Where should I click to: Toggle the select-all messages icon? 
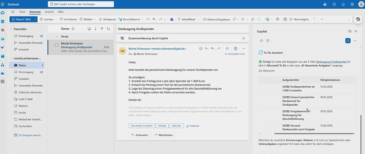point(89,29)
